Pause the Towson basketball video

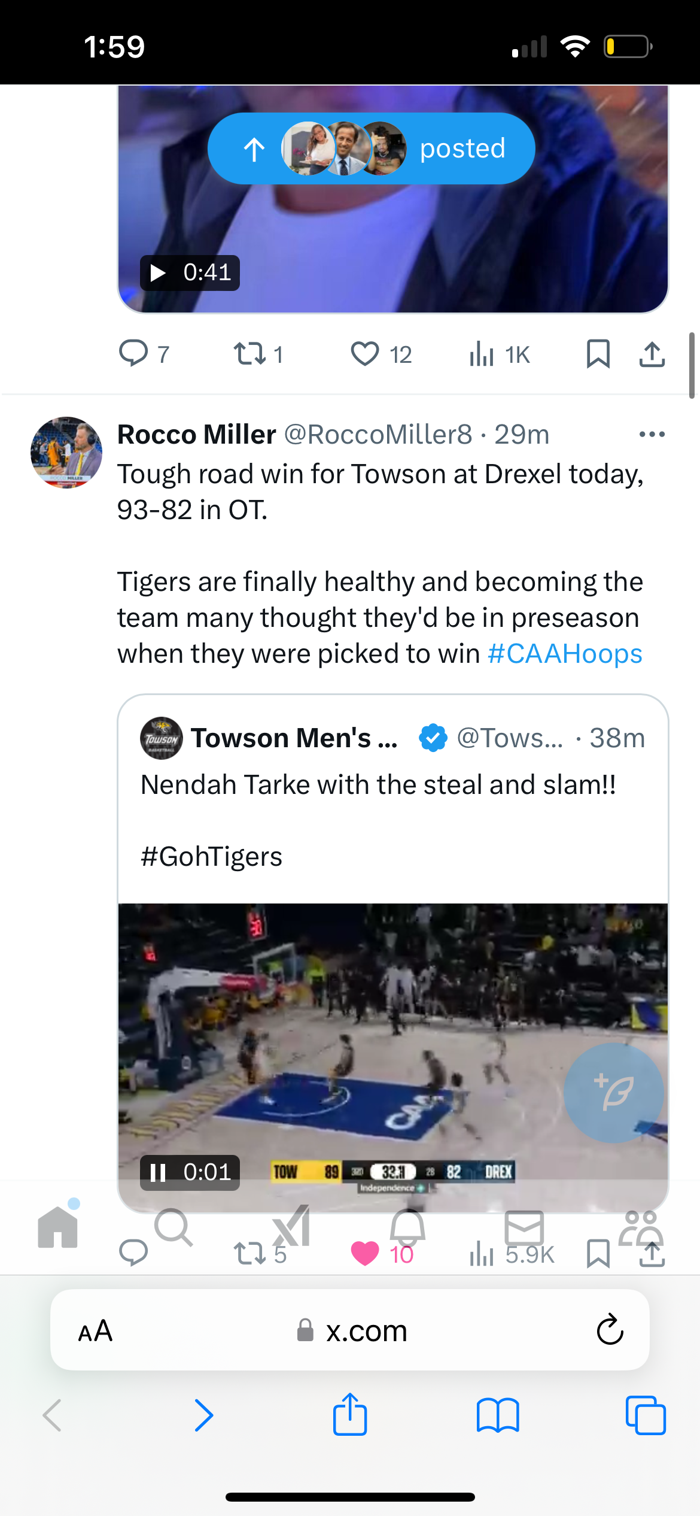pos(158,1172)
